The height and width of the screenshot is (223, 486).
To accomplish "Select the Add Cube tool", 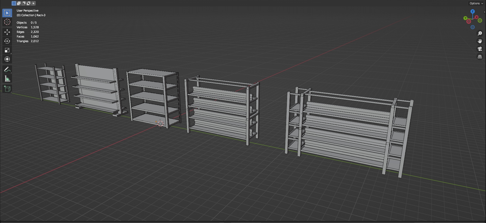I will (7, 89).
